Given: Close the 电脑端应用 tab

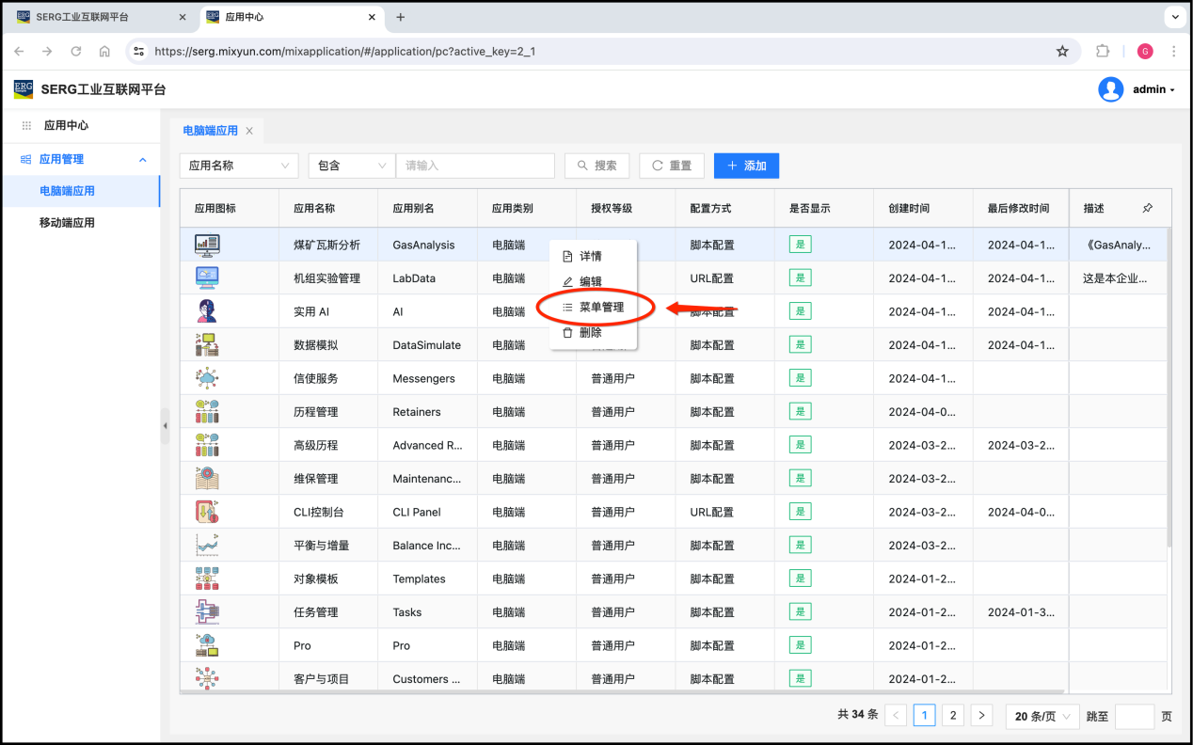Looking at the screenshot, I should [249, 131].
